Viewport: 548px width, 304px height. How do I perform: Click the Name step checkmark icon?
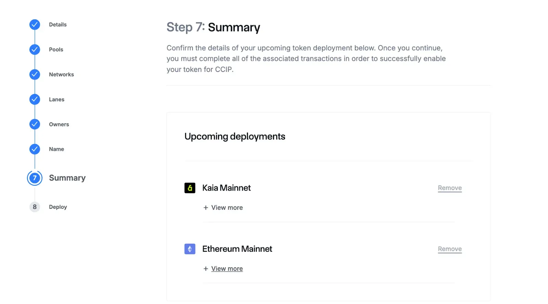coord(35,149)
